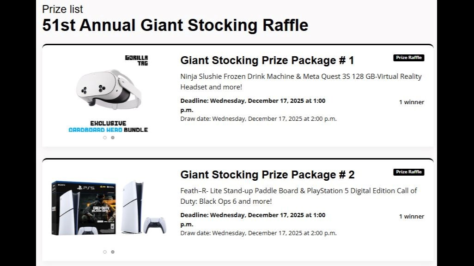Viewport: 474px width, 266px height.
Task: Click "1 winner" label for Package 2
Action: coord(411,216)
